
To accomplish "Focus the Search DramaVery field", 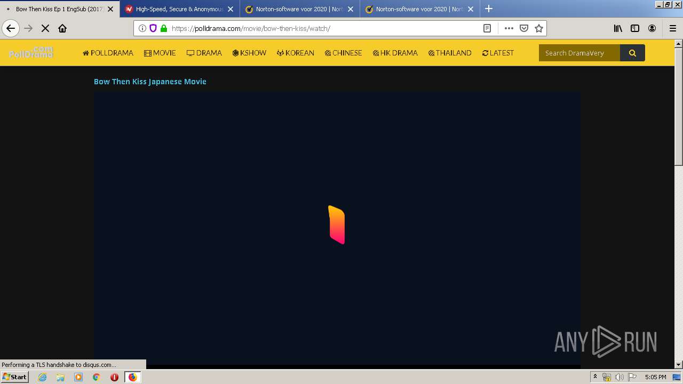I will pyautogui.click(x=579, y=53).
